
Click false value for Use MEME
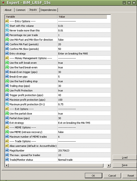pyautogui.click(x=61, y=132)
